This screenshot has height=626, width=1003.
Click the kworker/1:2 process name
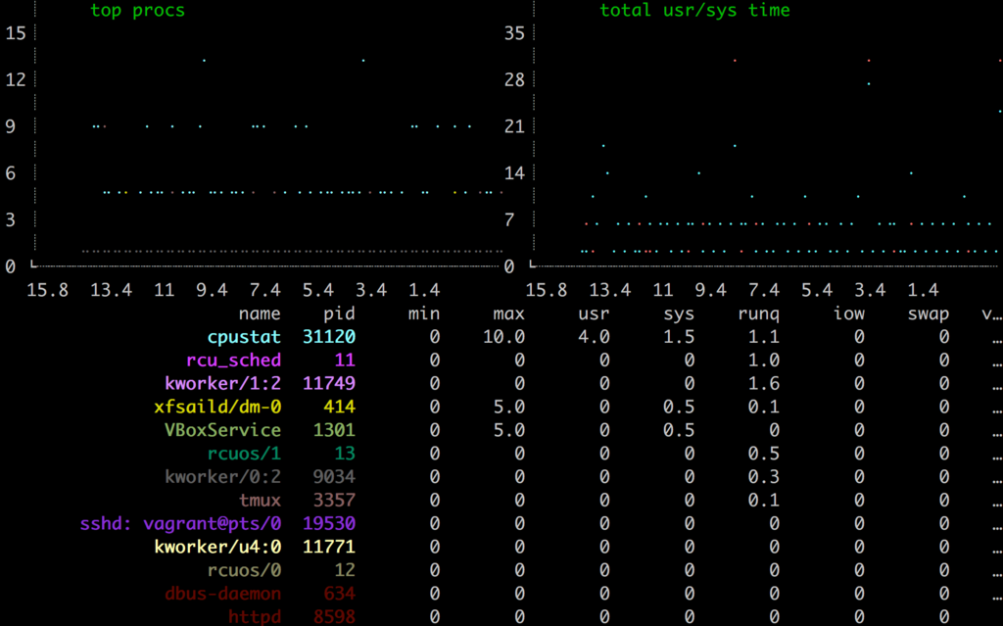click(222, 383)
